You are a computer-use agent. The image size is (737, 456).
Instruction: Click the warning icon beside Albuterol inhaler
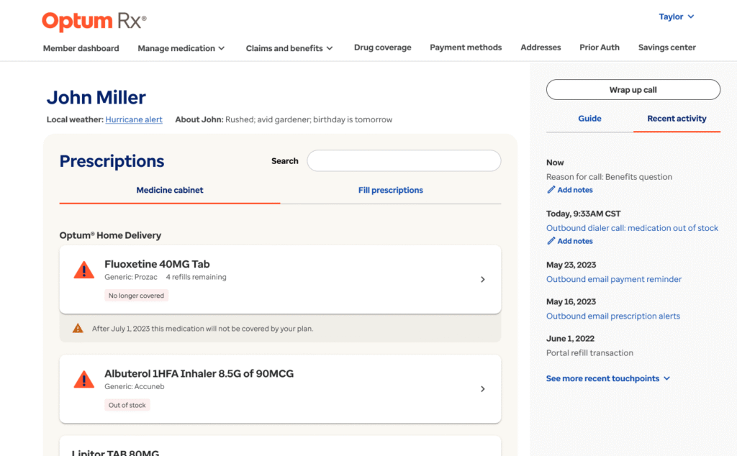click(x=84, y=380)
